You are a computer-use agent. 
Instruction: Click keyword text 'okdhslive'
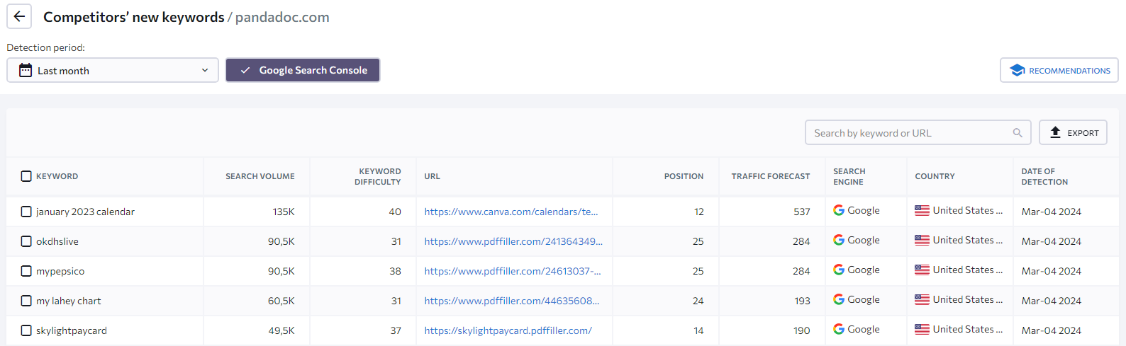pos(57,241)
